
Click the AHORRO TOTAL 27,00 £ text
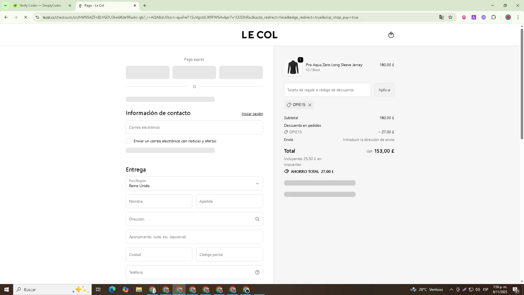click(x=312, y=172)
